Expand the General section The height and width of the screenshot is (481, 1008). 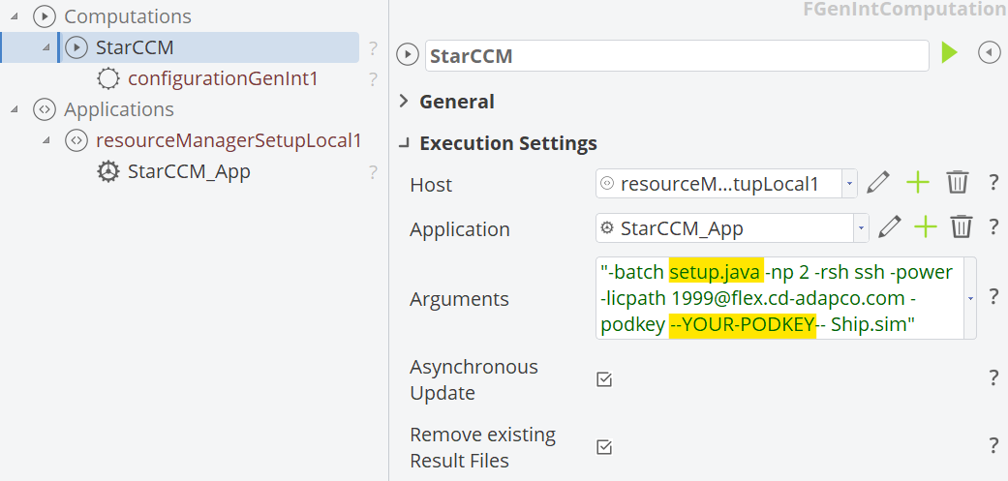click(404, 101)
